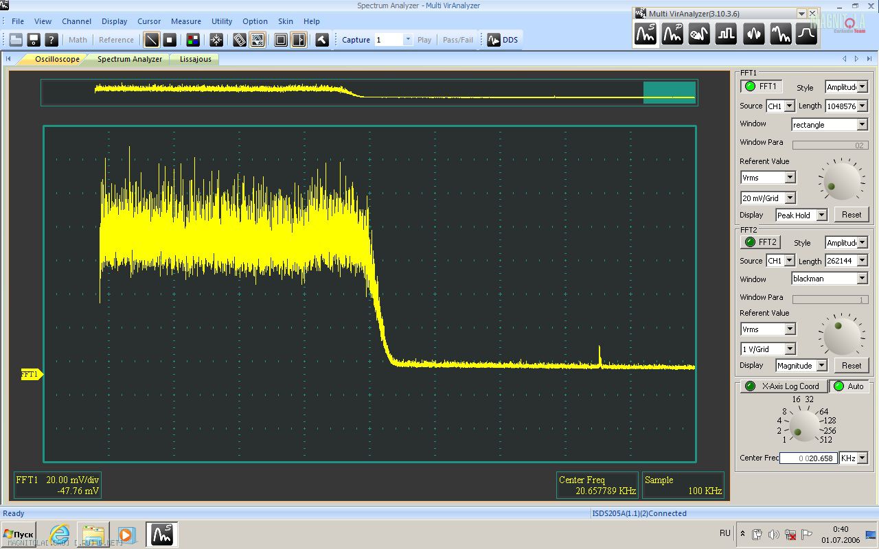Screen dimensions: 879x549
Task: Open the DDS signal generator
Action: click(x=503, y=40)
